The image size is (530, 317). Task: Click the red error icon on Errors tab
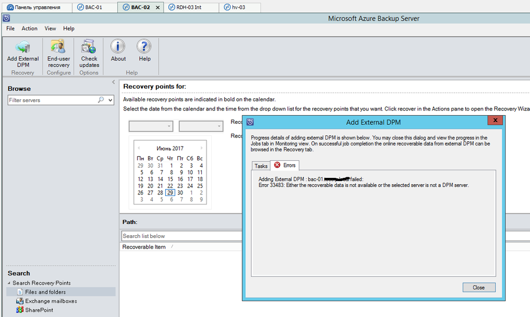pyautogui.click(x=277, y=165)
